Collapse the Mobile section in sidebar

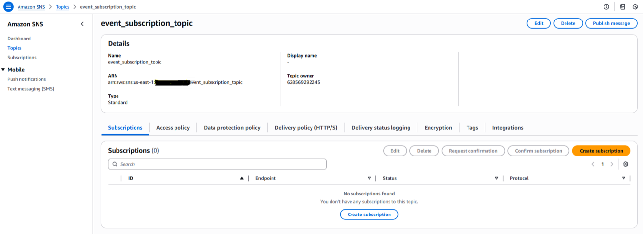[3, 70]
